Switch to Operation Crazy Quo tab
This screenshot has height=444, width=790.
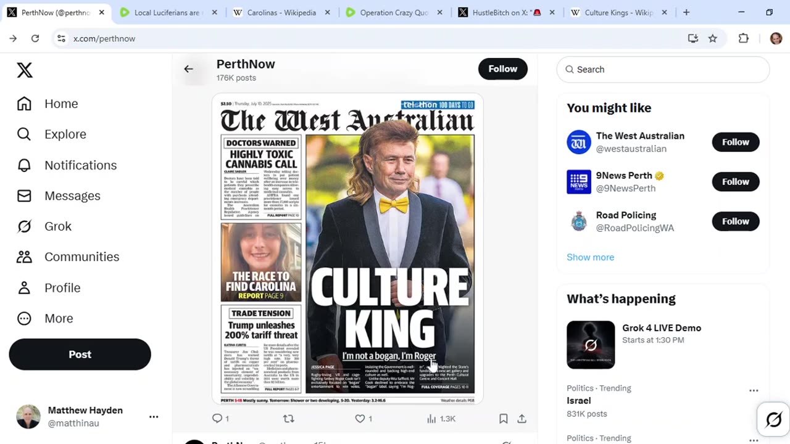coord(394,12)
